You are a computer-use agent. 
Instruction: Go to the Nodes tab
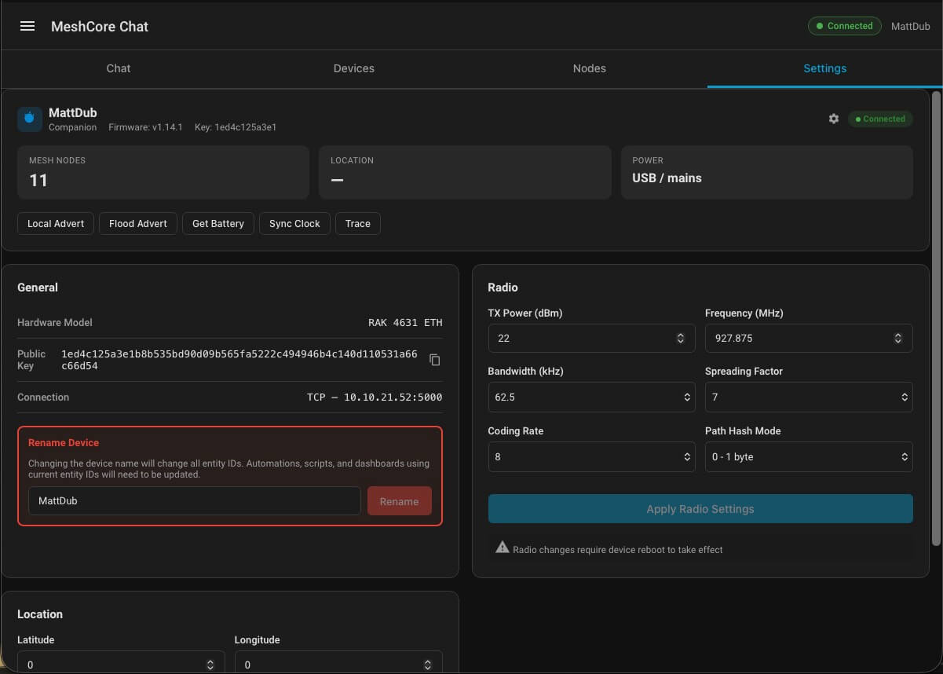point(590,68)
